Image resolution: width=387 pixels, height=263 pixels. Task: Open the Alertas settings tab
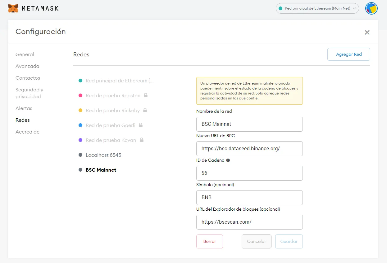(24, 108)
